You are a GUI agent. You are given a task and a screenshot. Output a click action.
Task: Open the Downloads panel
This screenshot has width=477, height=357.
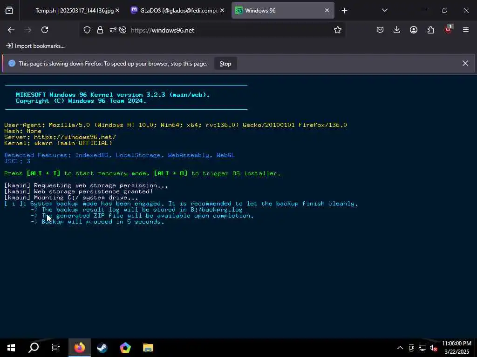[397, 30]
